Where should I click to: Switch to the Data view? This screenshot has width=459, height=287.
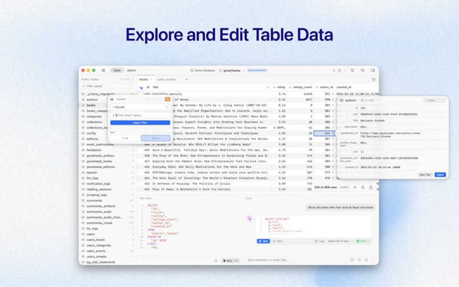117,70
